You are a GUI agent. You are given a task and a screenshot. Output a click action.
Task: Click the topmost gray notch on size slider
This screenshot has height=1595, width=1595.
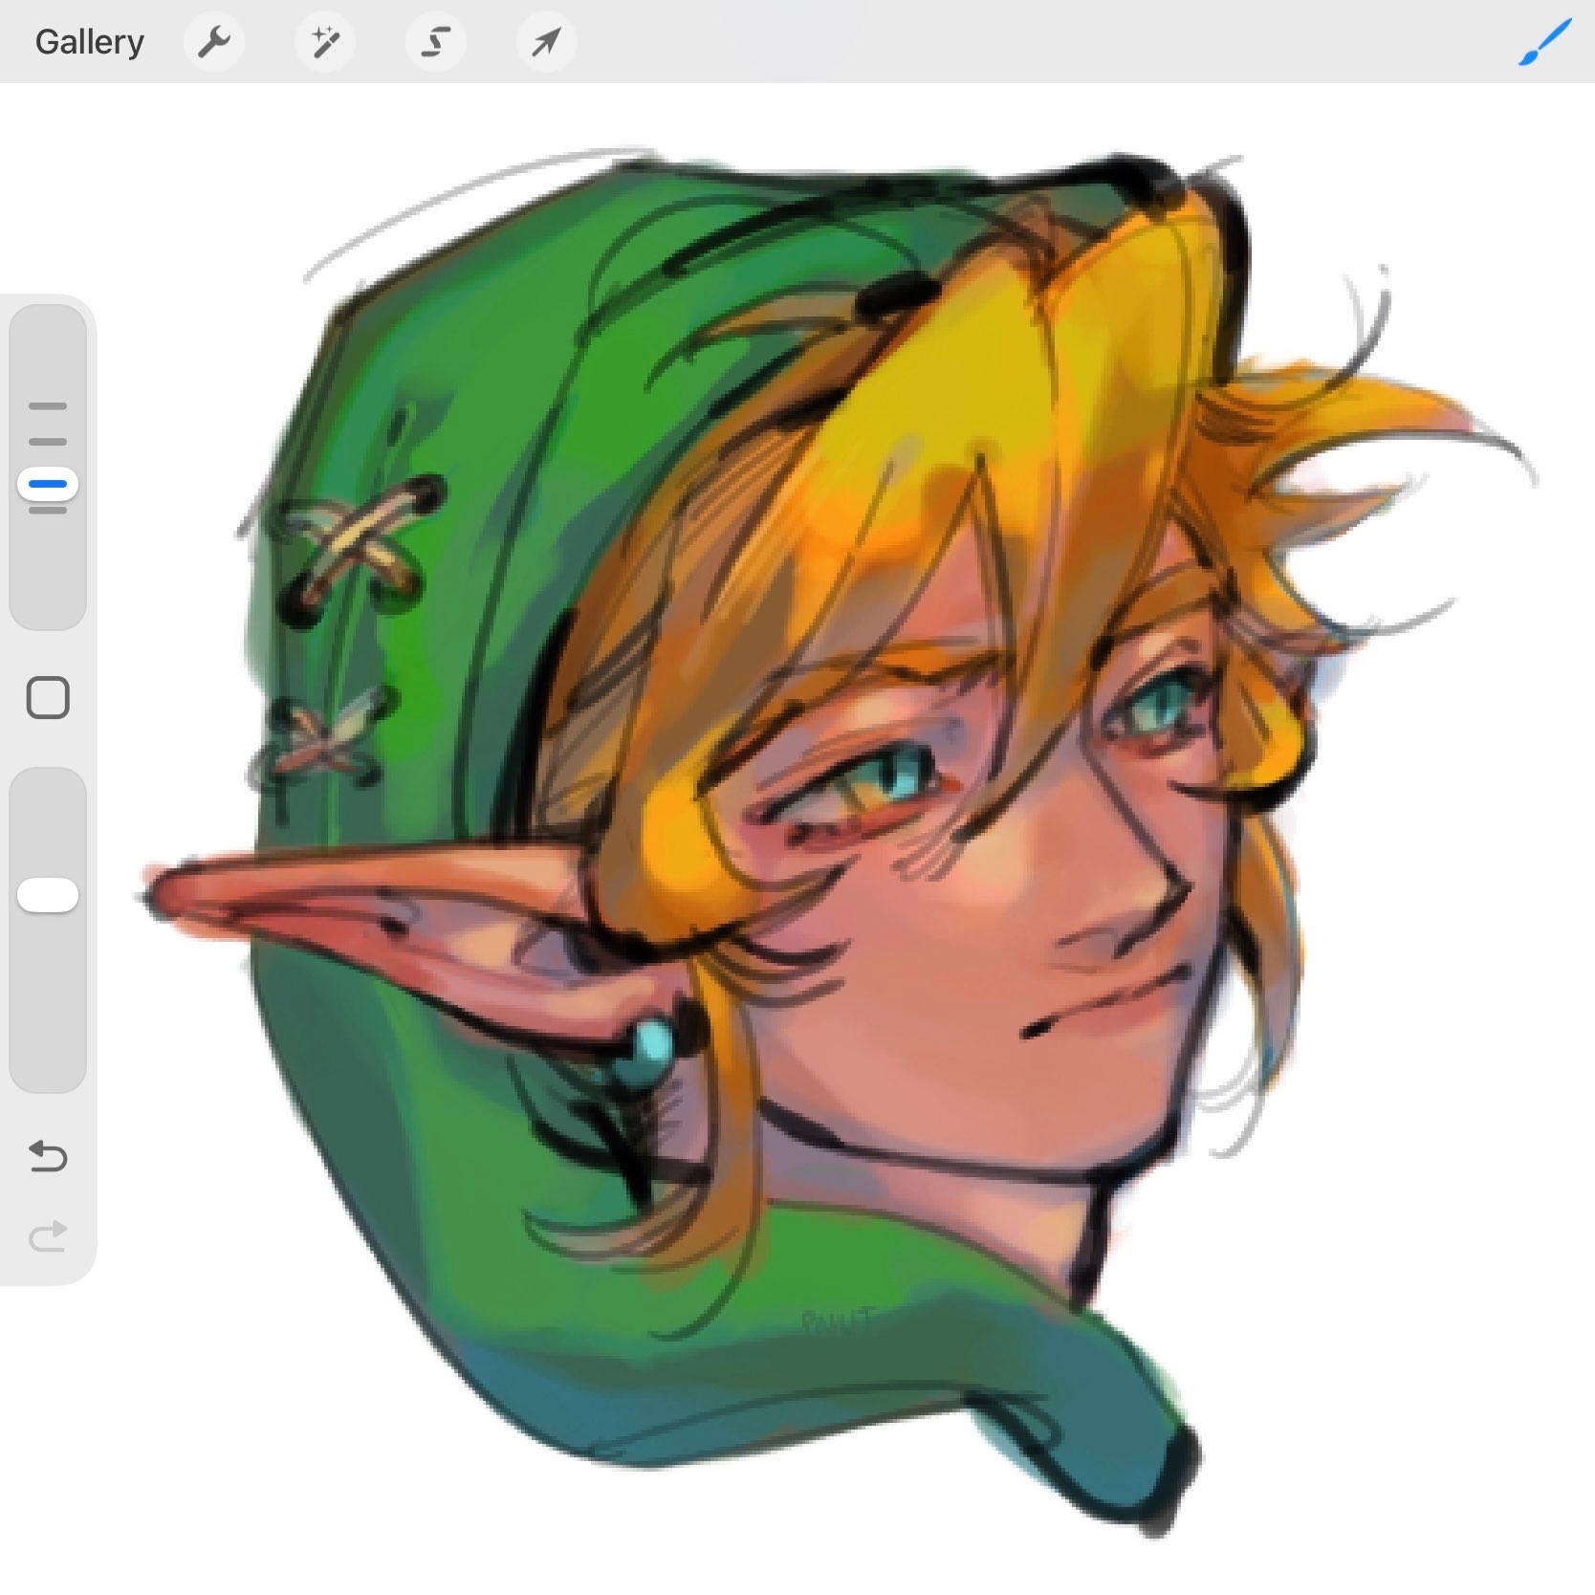pyautogui.click(x=48, y=406)
